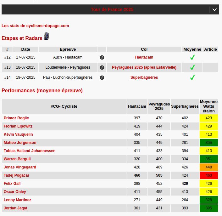Viewport: 222px width, 216px height.
Task: Click green checkmark in Peyragudes 2025 row
Action: point(192,67)
